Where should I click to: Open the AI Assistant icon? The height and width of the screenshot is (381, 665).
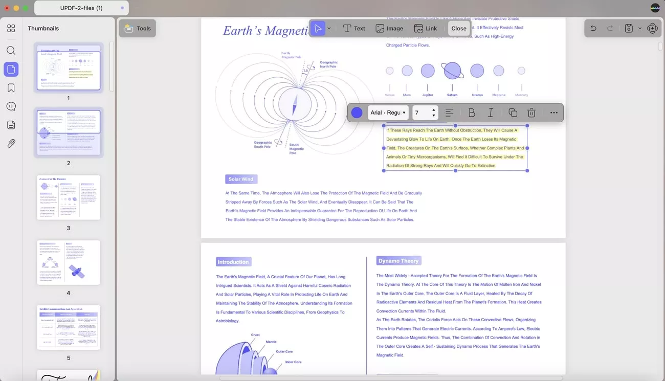[653, 28]
